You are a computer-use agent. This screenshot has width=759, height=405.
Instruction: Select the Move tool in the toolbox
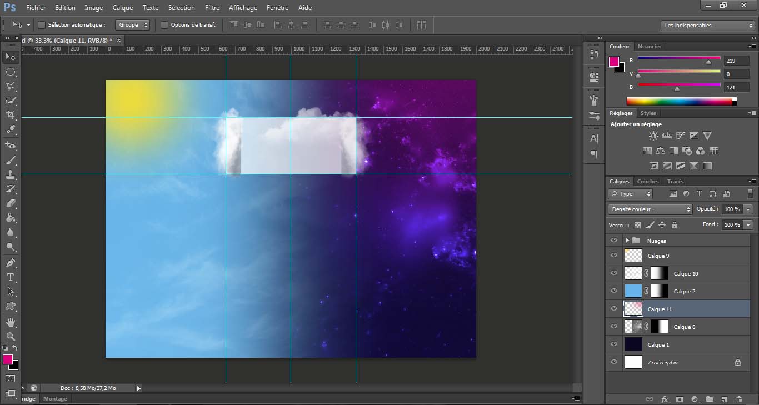11,57
